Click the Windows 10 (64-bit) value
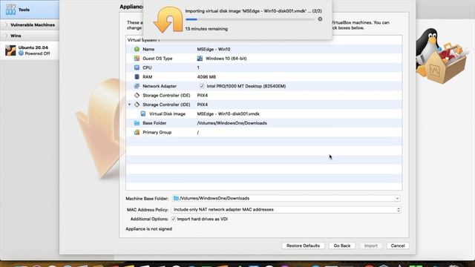 click(226, 59)
